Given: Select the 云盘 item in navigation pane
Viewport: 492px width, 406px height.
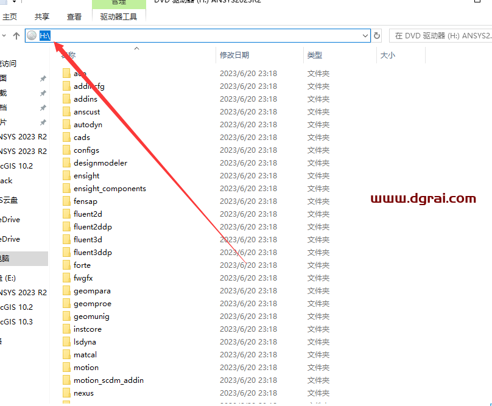Looking at the screenshot, I should point(9,200).
